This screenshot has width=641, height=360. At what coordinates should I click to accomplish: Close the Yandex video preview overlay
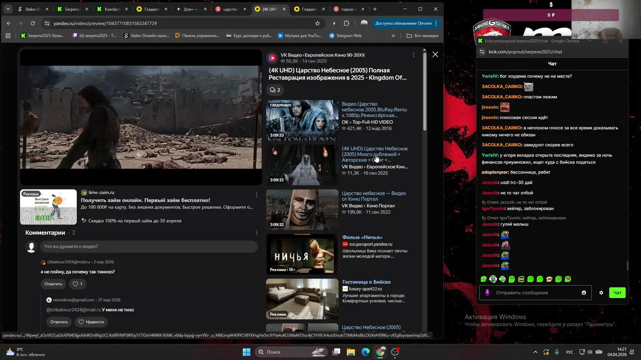(x=435, y=54)
